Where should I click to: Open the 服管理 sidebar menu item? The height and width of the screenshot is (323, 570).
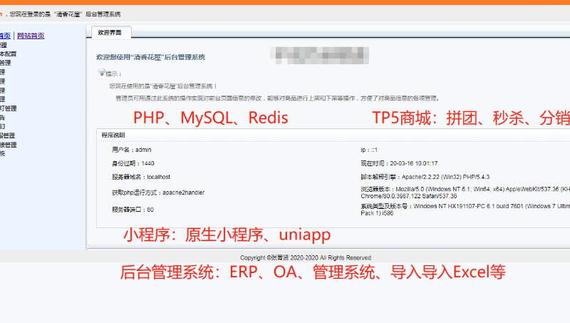pyautogui.click(x=7, y=135)
